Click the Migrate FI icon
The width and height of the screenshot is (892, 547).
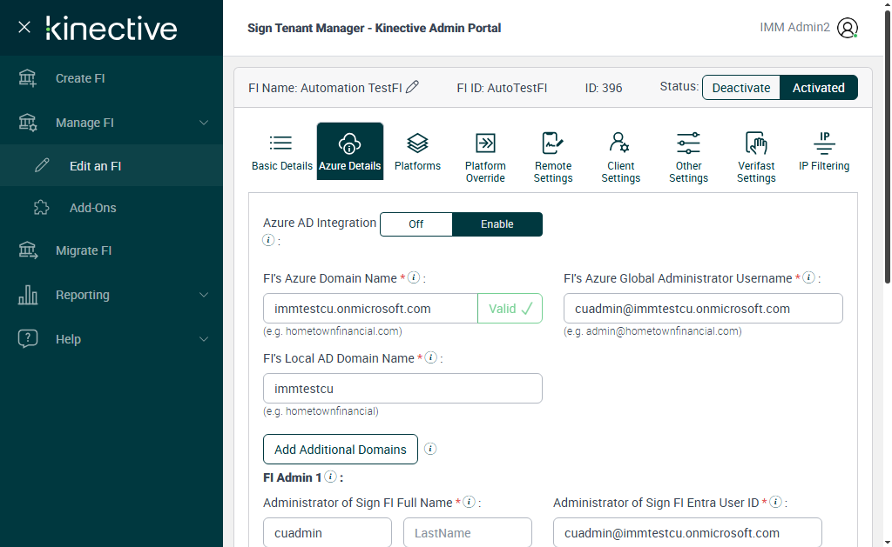[x=27, y=250]
